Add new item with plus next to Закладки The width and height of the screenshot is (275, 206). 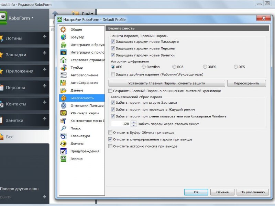tap(45, 53)
